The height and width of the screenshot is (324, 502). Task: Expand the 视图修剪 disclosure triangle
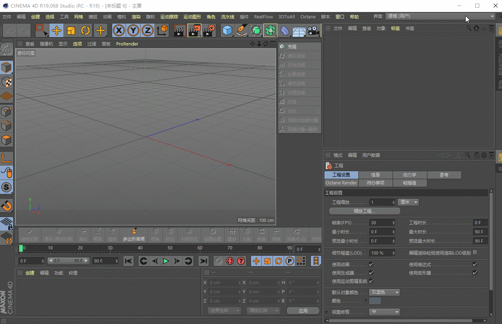(x=327, y=312)
